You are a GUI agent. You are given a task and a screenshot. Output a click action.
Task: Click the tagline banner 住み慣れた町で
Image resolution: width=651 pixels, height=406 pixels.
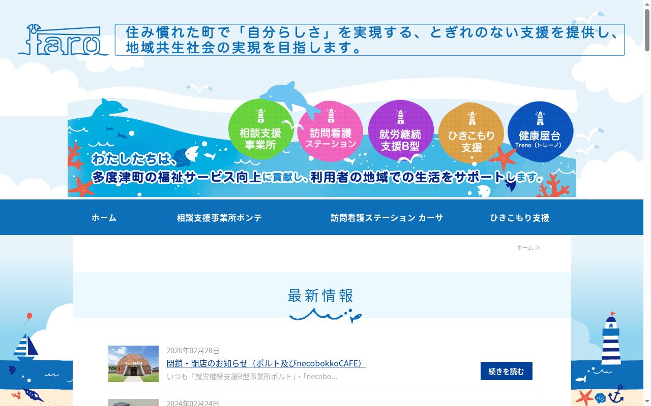coord(370,40)
